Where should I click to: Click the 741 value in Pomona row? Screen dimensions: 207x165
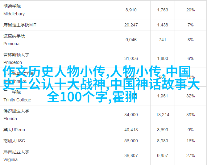[163, 40]
